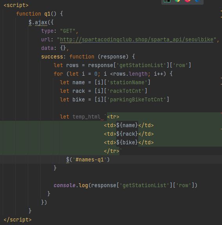The image size is (222, 225).
Task: Open preview in Chrome browser icon
Action: [177, 1]
